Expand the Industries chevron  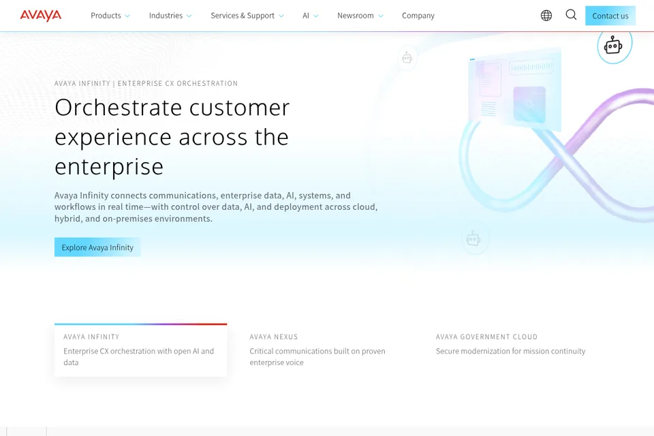(x=189, y=16)
